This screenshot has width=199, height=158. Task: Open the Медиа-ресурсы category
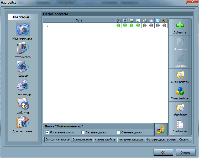coord(23,31)
